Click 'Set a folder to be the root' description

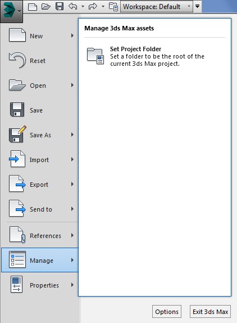pos(157,60)
